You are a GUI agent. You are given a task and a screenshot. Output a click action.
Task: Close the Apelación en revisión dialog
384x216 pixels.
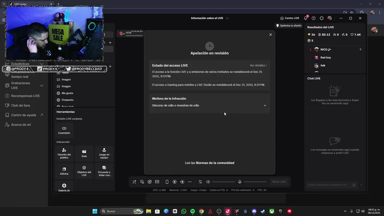pos(270,34)
